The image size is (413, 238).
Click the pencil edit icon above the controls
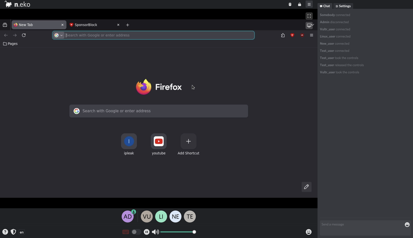coord(306,187)
